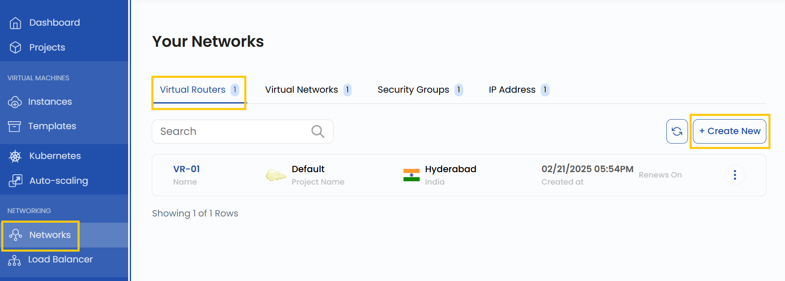
Task: Switch to the Virtual Routers tab
Action: tap(199, 90)
